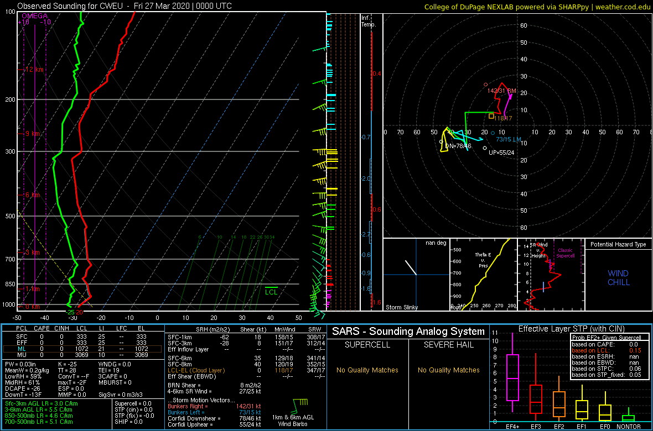The image size is (653, 431).
Task: Click the weather.cod.edu credit text
Action: [623, 7]
